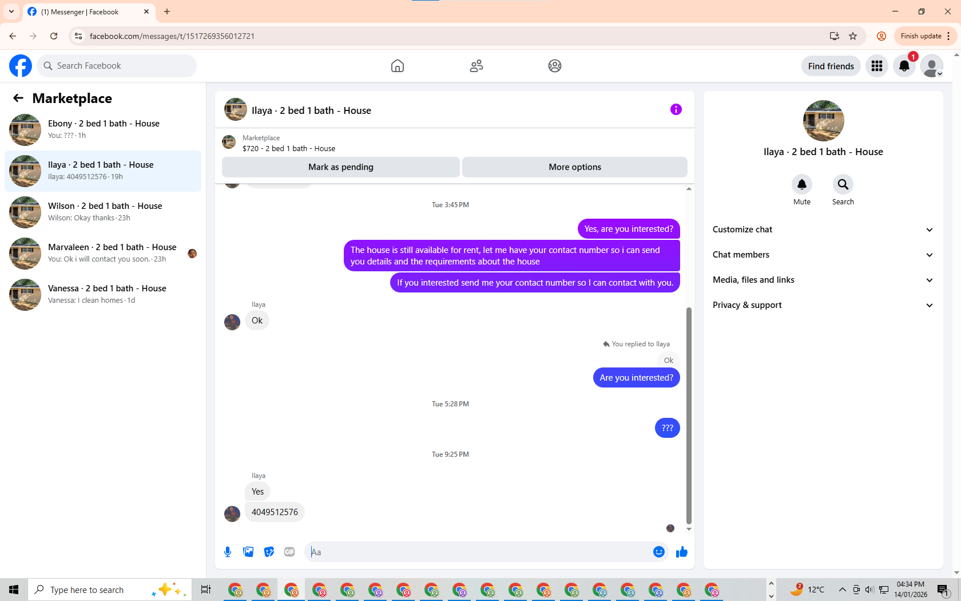Open new browser tab

pos(167,11)
